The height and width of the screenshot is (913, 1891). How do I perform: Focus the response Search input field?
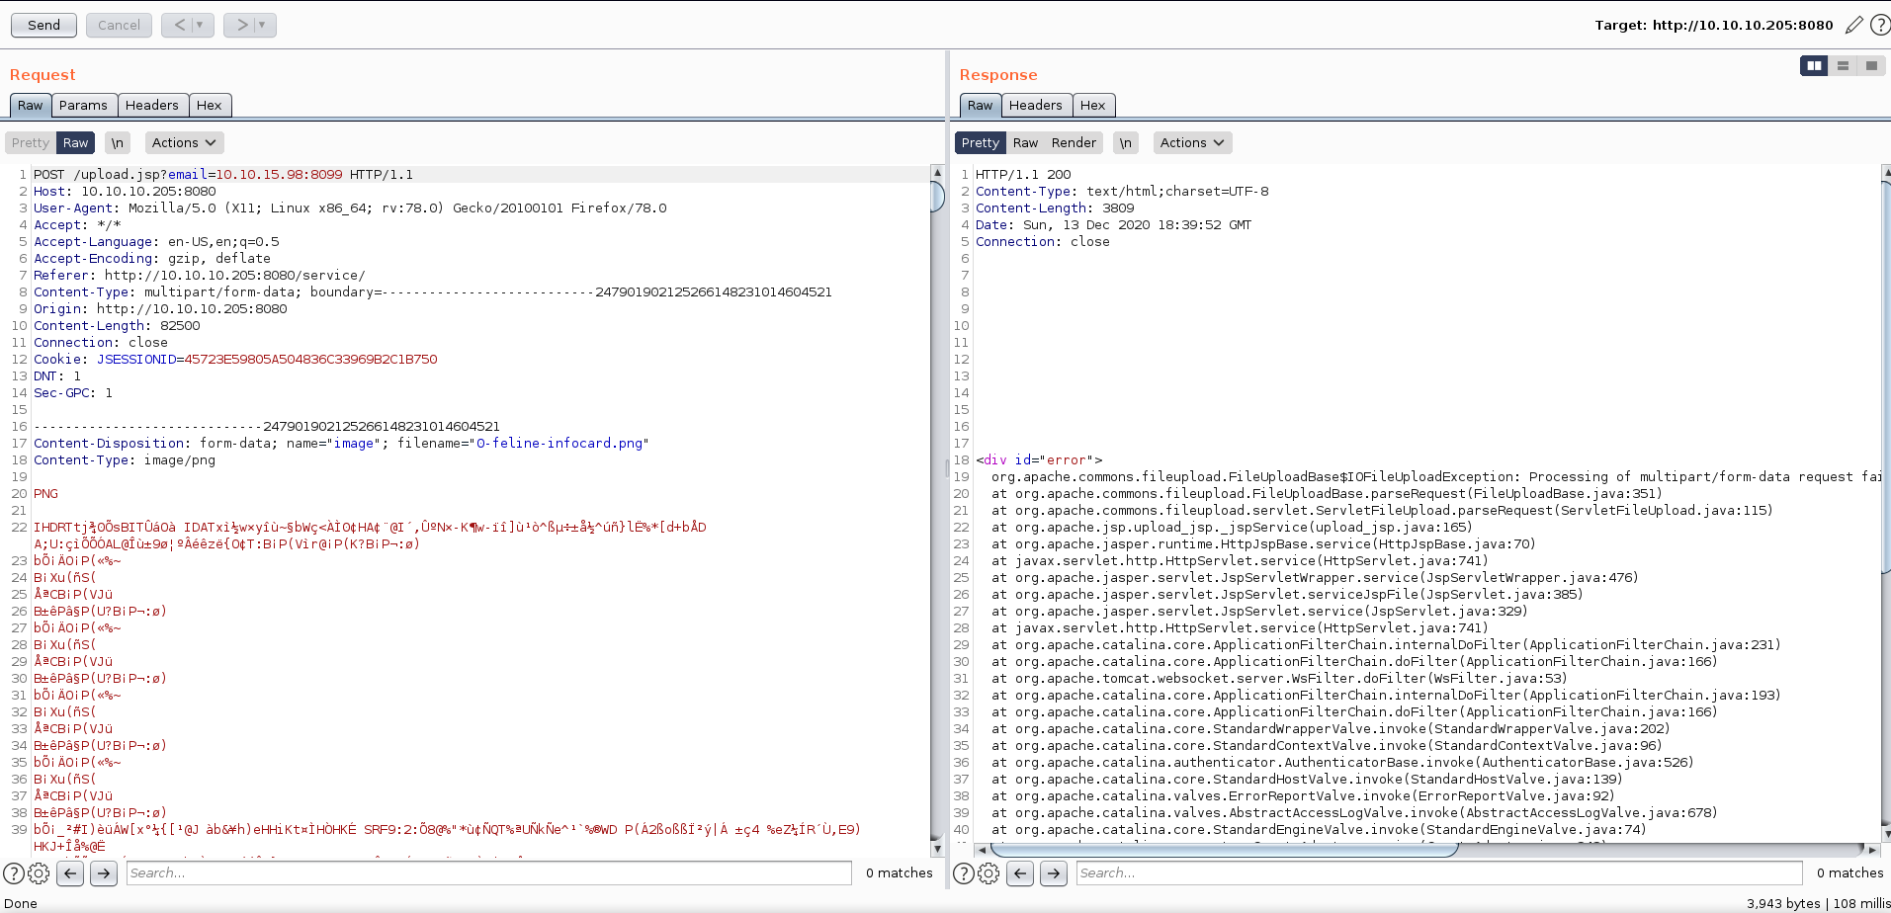click(1437, 873)
